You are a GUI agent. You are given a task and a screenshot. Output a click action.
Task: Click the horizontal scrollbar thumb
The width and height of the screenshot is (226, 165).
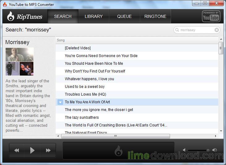116,136
